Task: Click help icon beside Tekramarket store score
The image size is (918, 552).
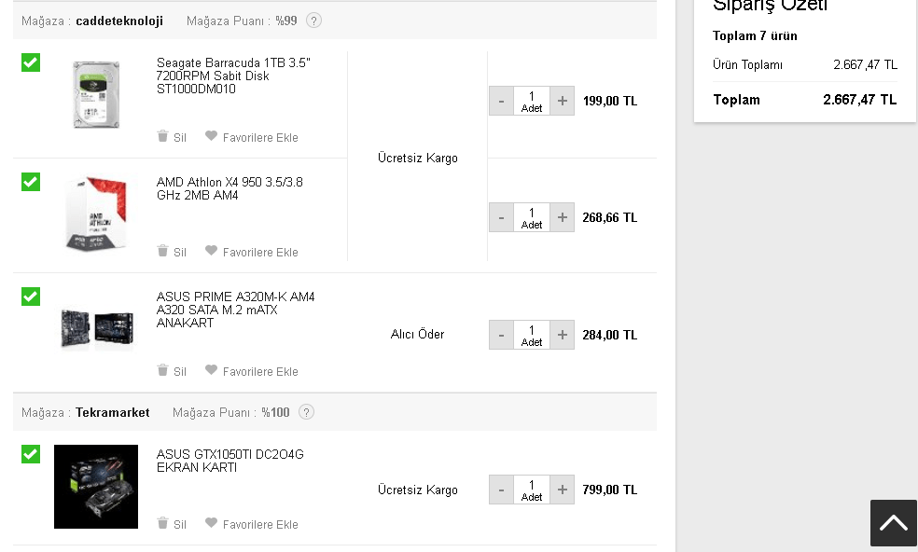Action: (x=306, y=412)
